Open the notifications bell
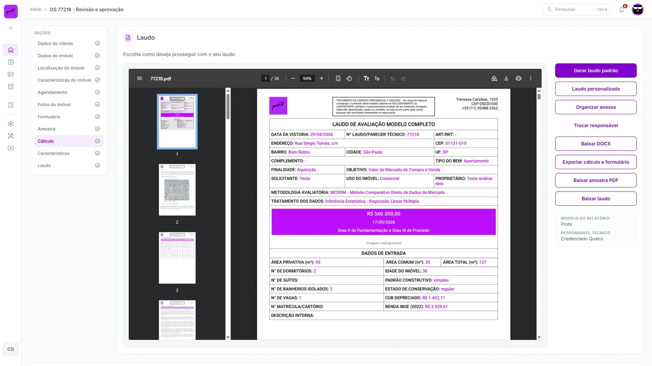 (x=621, y=9)
